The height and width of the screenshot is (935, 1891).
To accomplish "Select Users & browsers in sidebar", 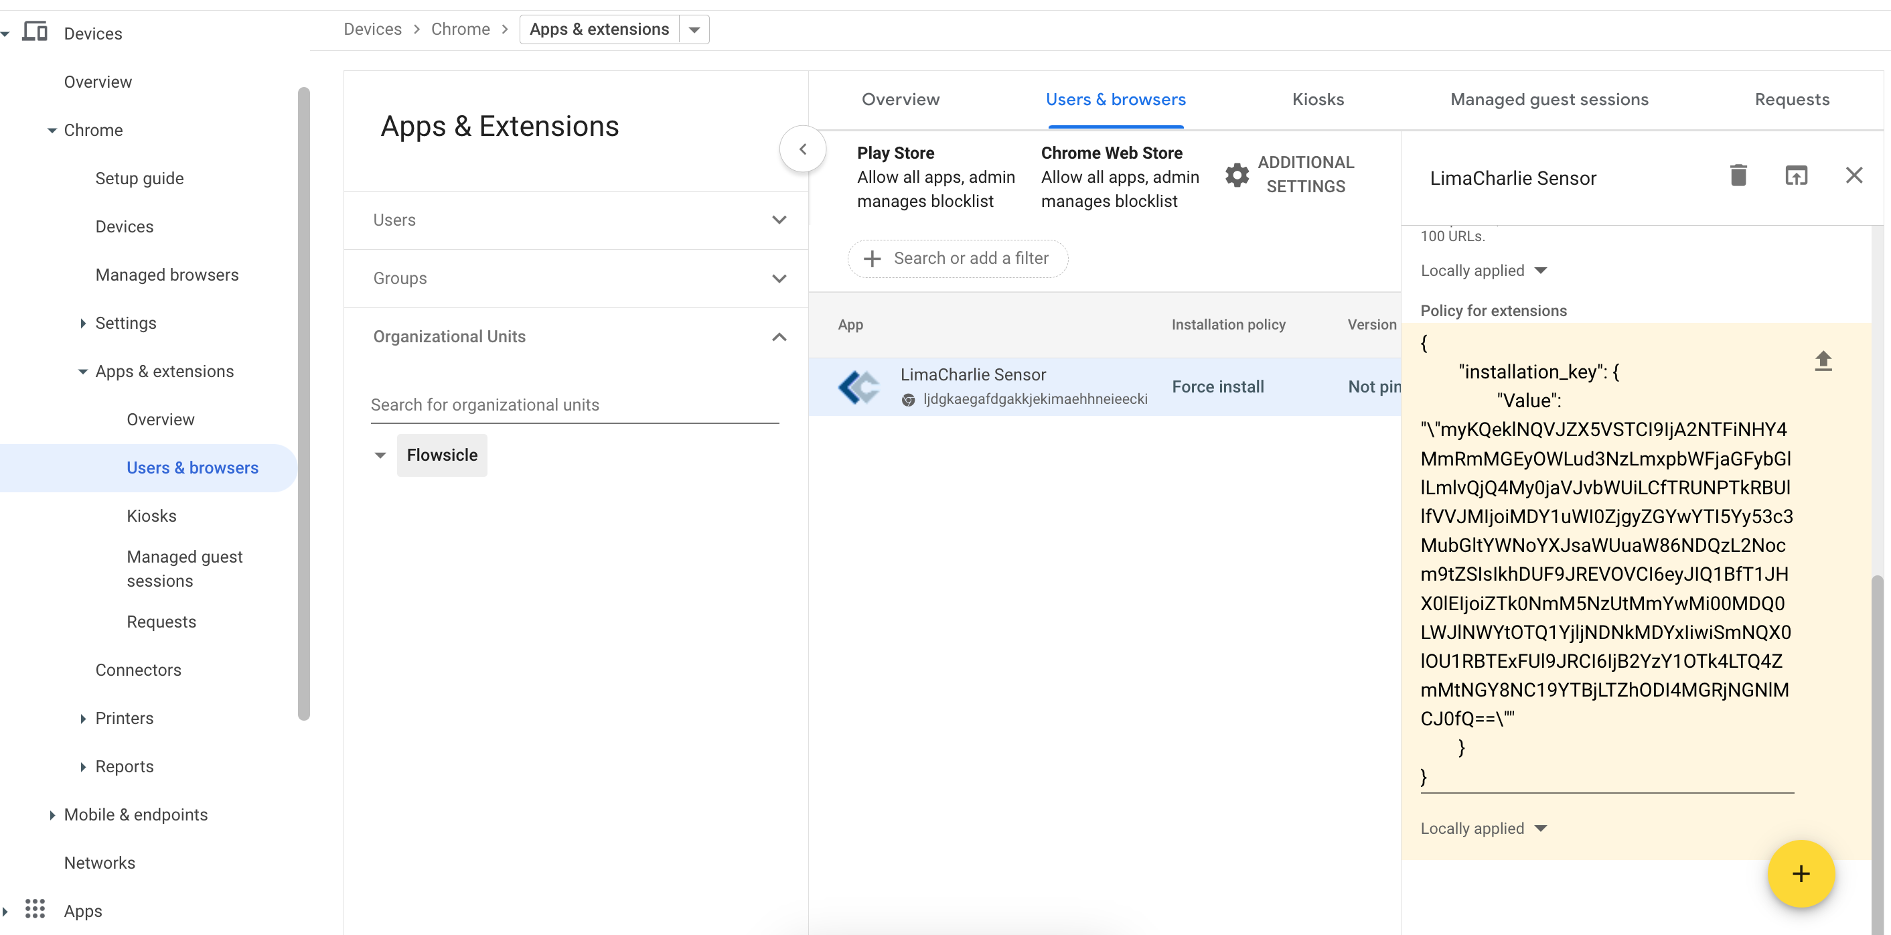I will click(x=192, y=468).
